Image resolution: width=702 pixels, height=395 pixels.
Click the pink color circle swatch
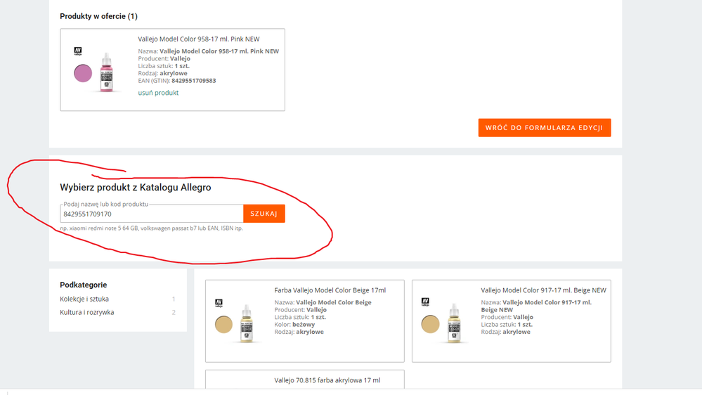pos(83,73)
